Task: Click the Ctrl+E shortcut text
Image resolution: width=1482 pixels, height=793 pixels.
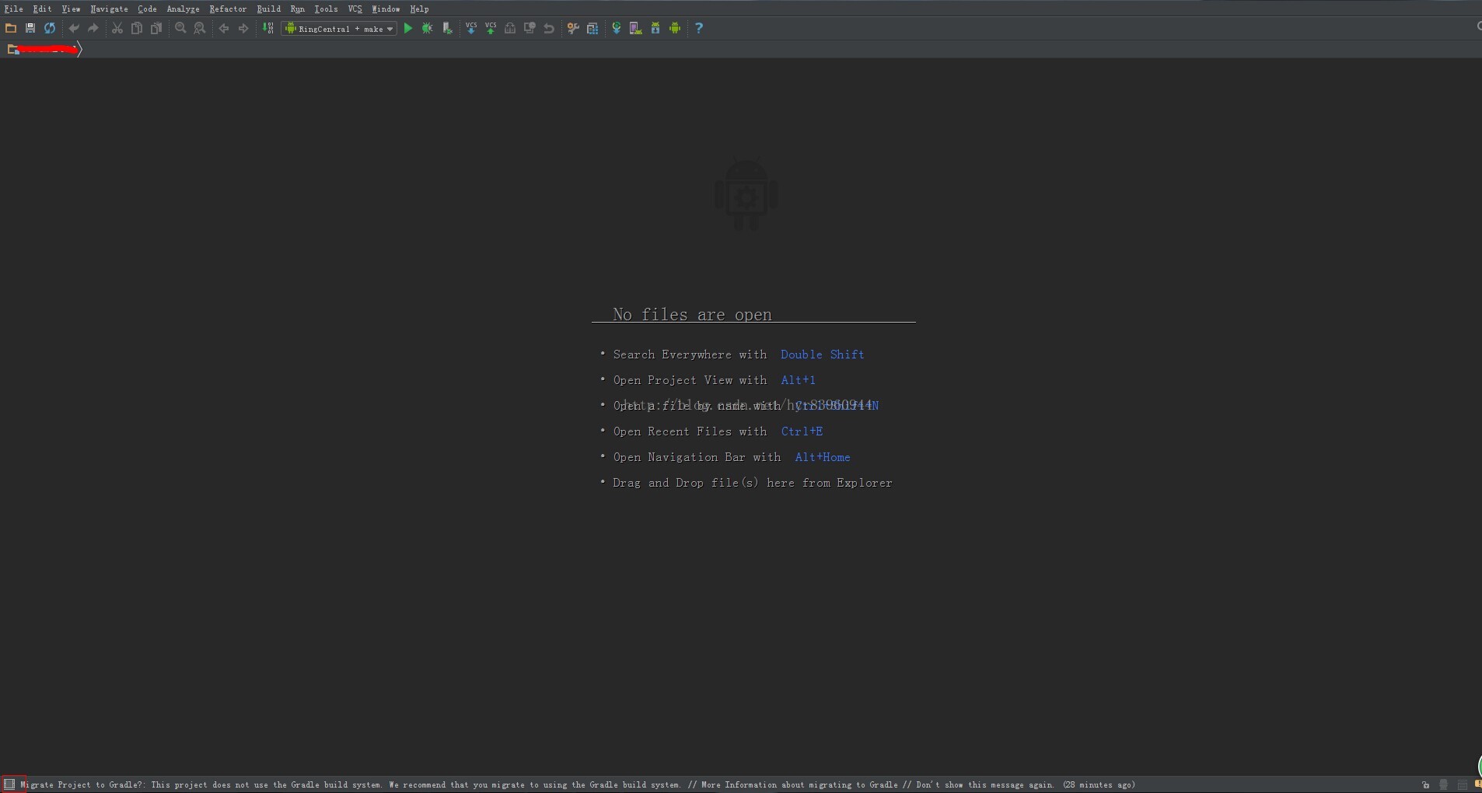Action: [x=802, y=431]
